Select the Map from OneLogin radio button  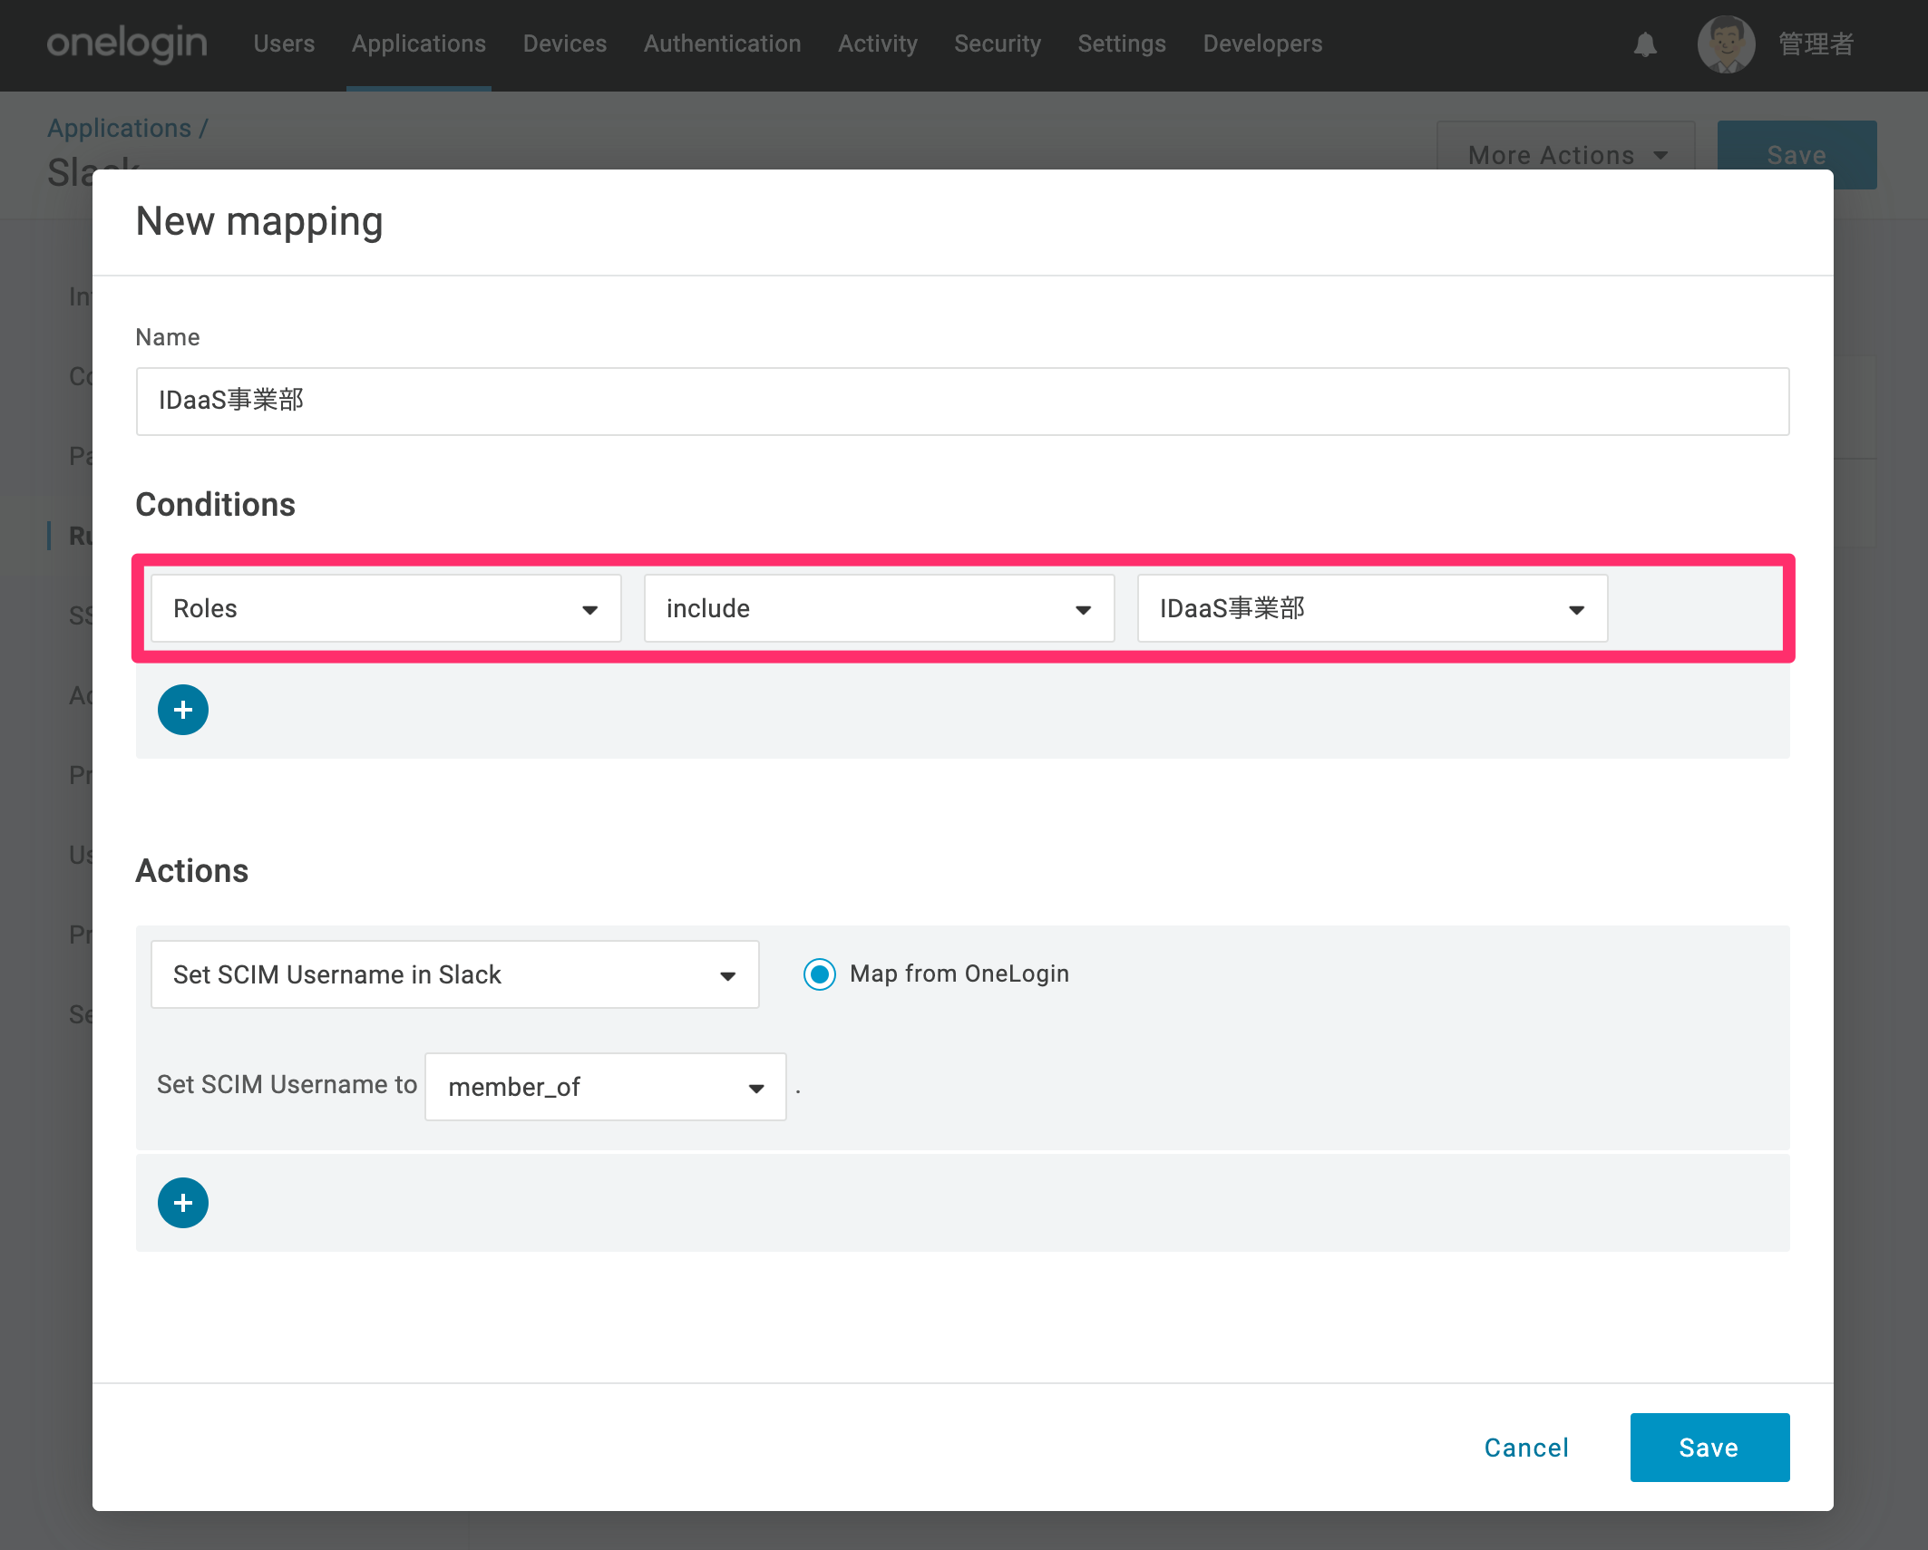(x=820, y=974)
